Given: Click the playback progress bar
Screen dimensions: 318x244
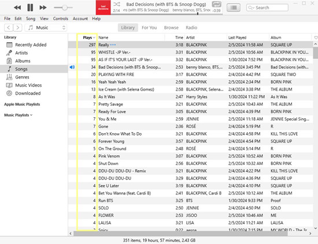Looking at the screenshot, I should (167, 14).
